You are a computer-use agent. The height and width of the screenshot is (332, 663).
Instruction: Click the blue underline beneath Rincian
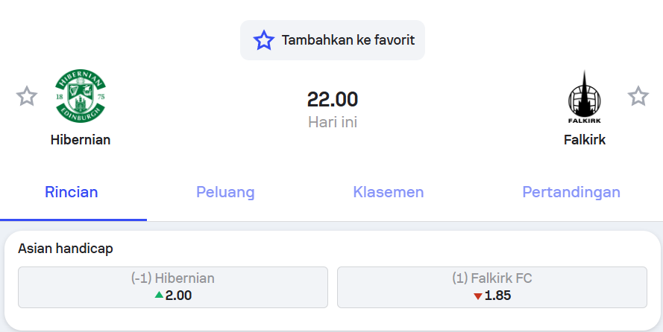[x=74, y=220]
